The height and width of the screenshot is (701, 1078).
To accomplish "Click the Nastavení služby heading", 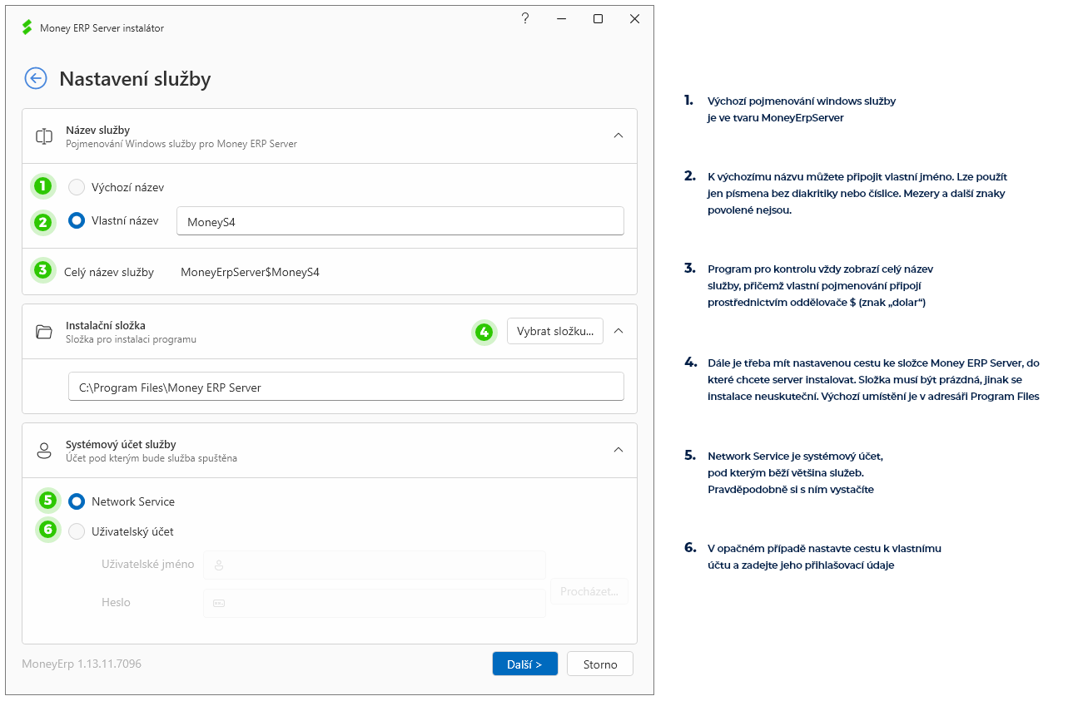I will tap(135, 79).
